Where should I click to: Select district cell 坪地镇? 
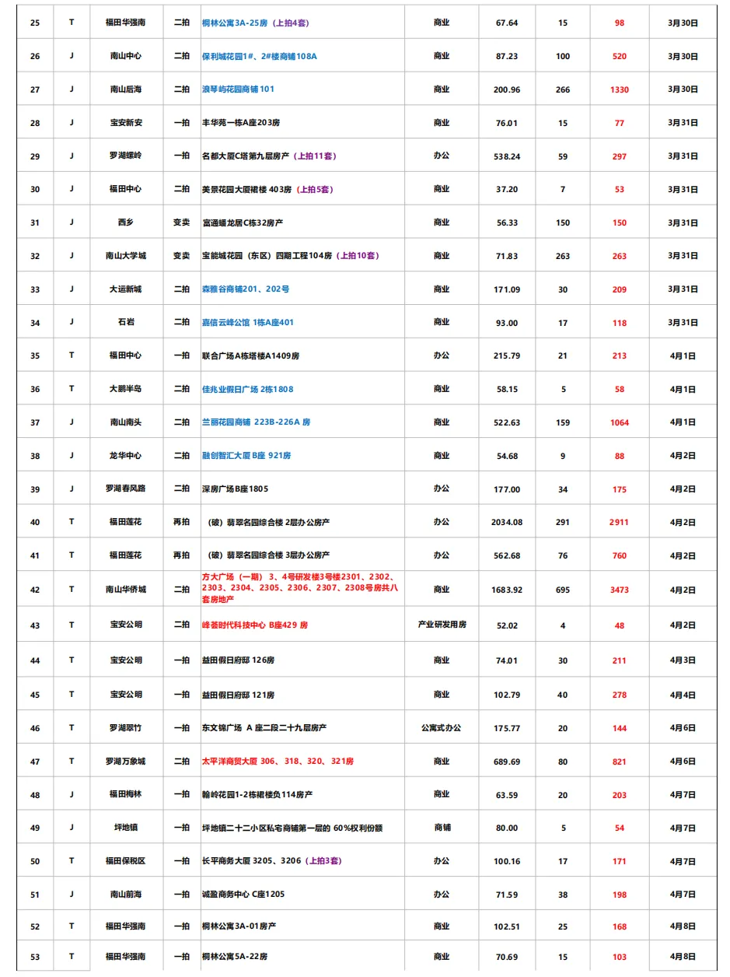coord(126,828)
